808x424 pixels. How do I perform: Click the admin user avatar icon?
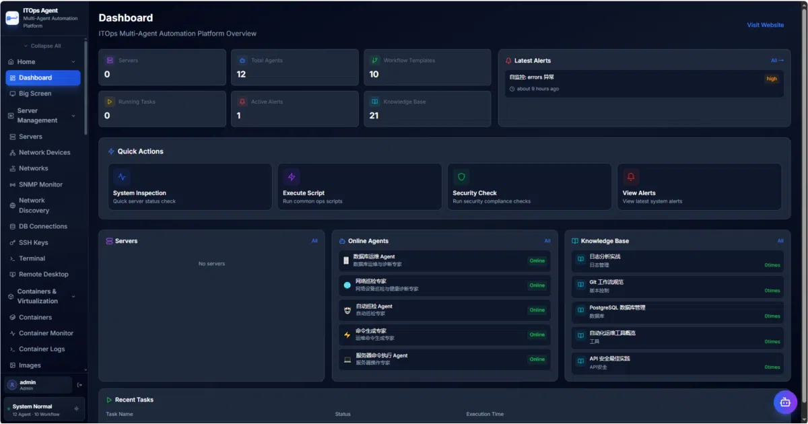click(12, 385)
